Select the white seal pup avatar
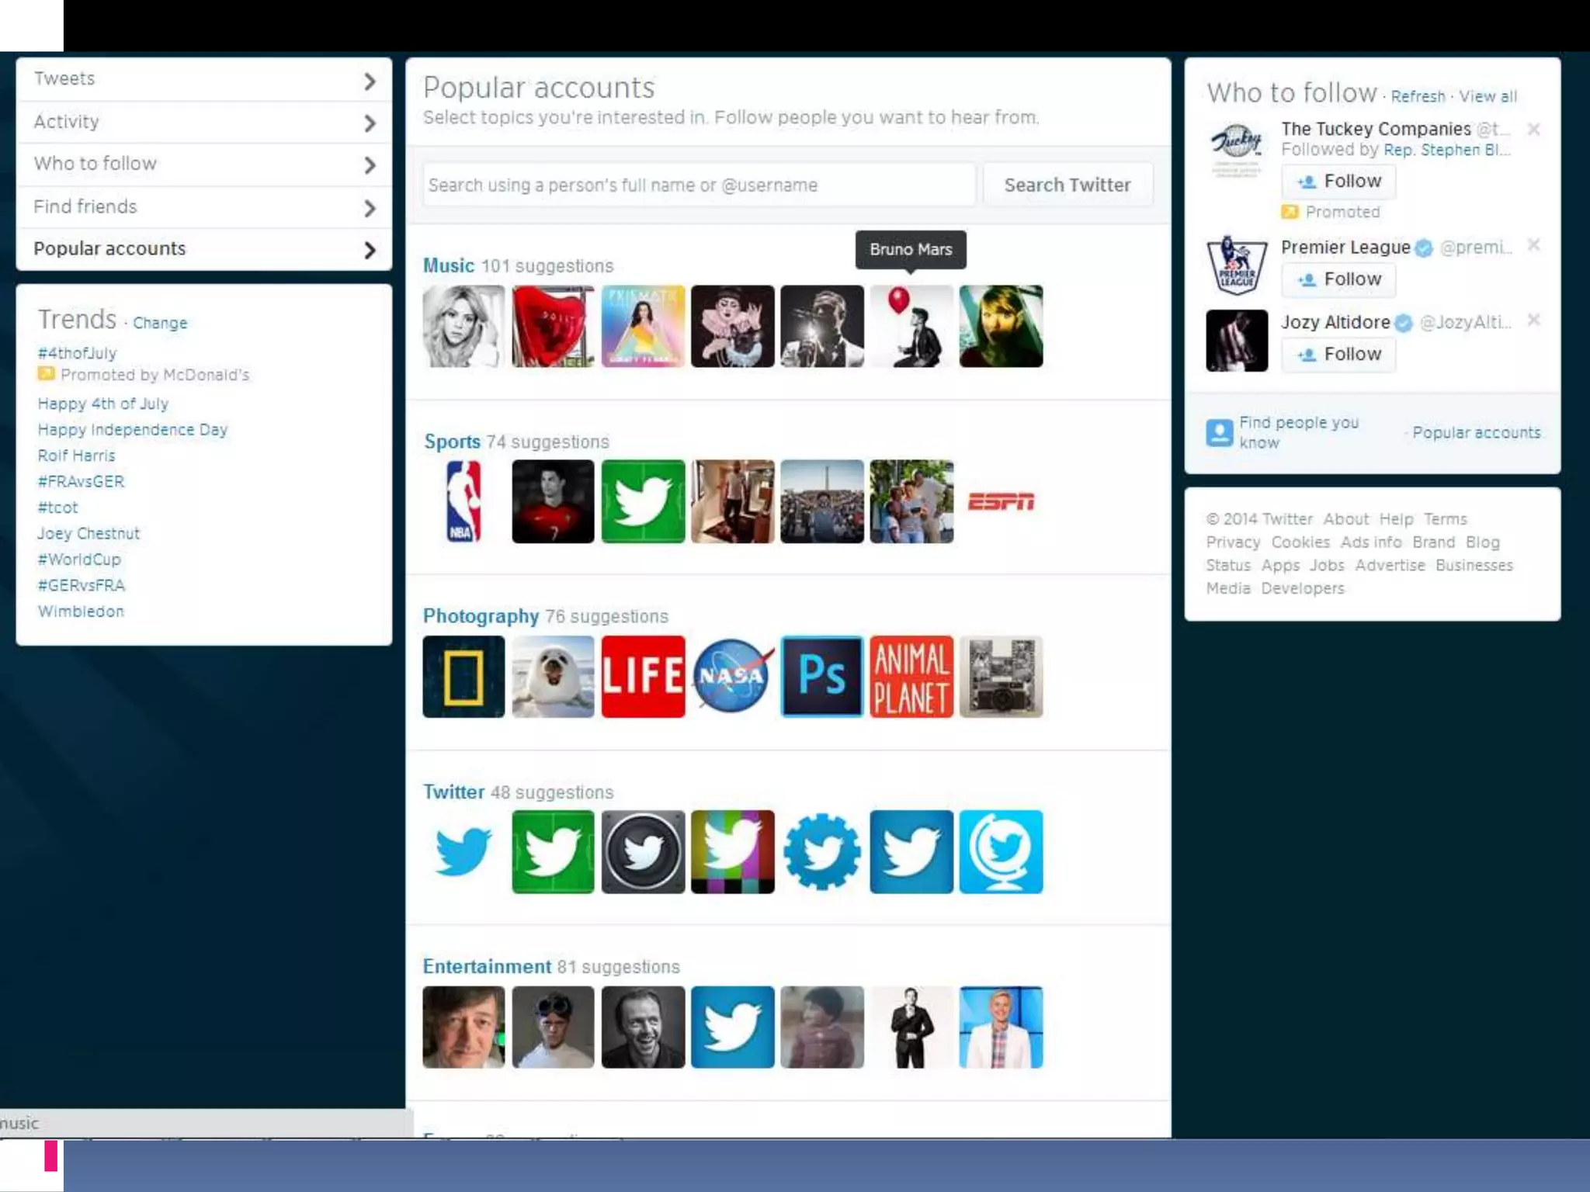1590x1192 pixels. [553, 677]
